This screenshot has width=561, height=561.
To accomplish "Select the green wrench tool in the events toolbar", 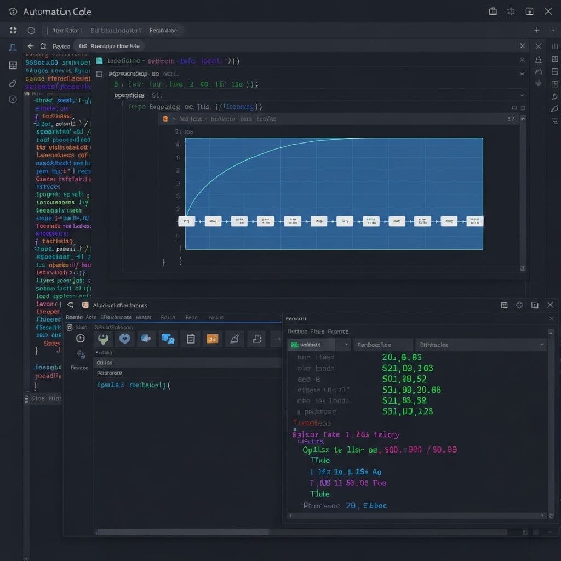I will coord(104,339).
